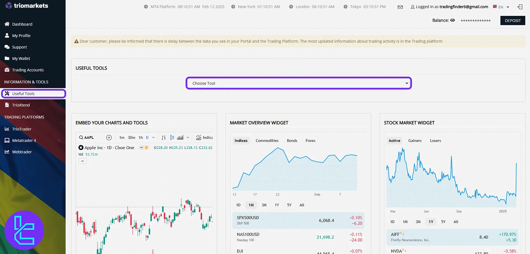Switch to Forex tab
The height and width of the screenshot is (254, 530).
[310, 141]
